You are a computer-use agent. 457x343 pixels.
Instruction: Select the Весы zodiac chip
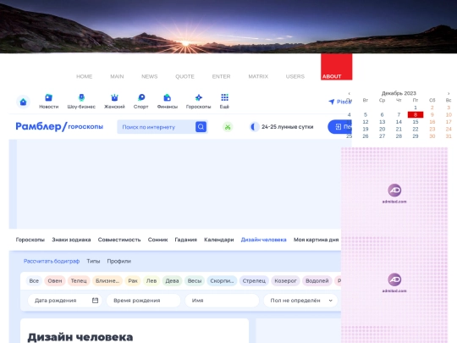click(x=195, y=281)
